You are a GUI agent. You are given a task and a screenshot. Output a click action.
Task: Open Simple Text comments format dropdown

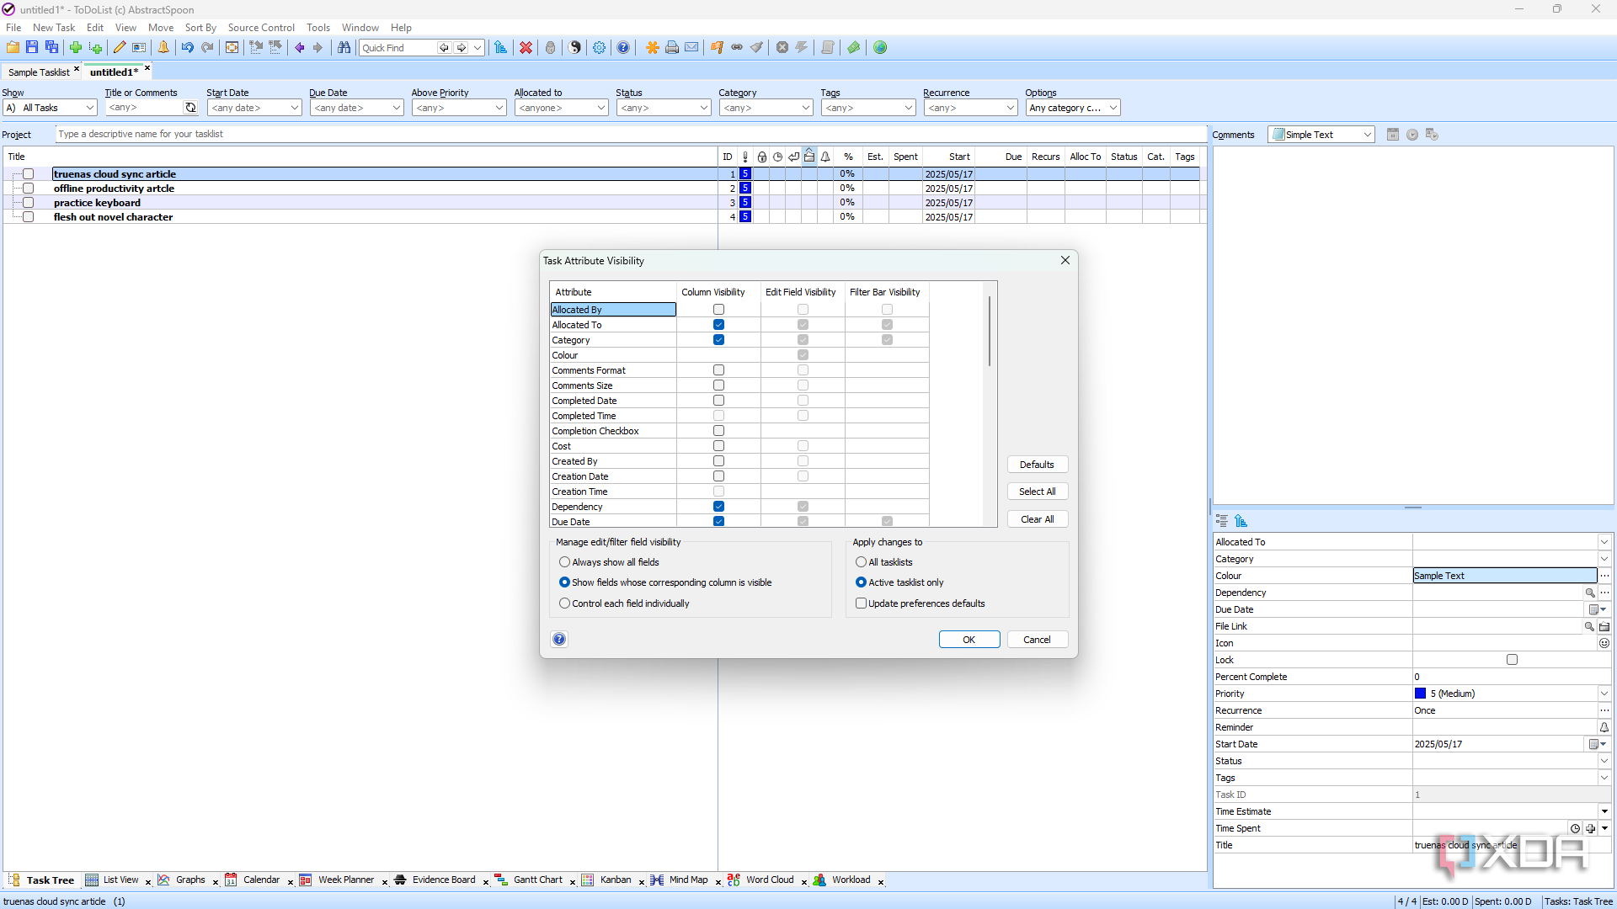(x=1321, y=135)
